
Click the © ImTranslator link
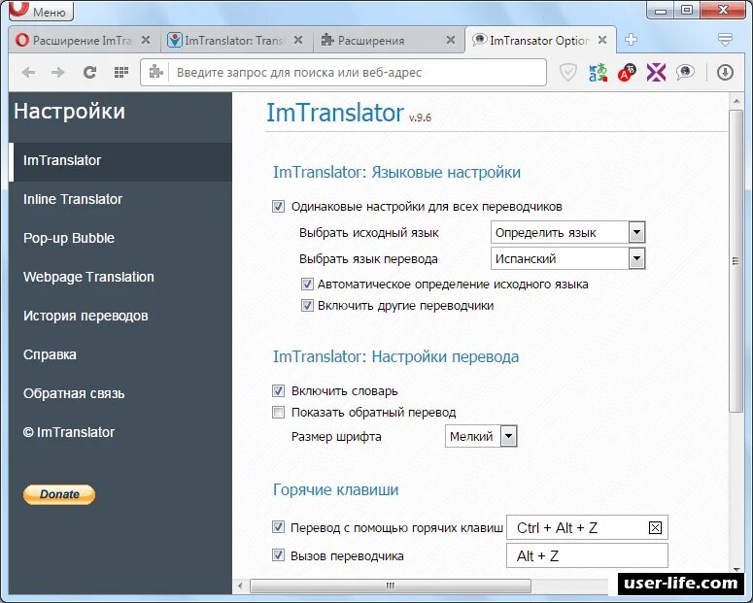[69, 432]
